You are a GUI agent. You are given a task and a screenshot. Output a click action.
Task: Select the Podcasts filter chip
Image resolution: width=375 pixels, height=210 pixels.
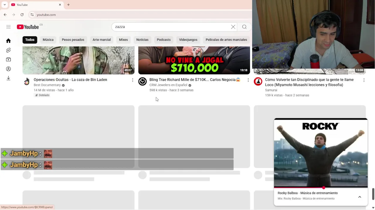tap(163, 40)
